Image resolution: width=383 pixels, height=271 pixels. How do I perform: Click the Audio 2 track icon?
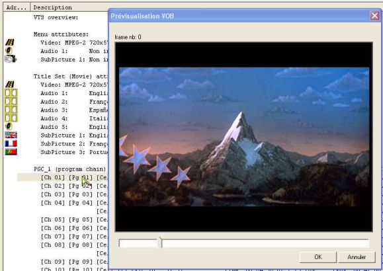(x=11, y=101)
